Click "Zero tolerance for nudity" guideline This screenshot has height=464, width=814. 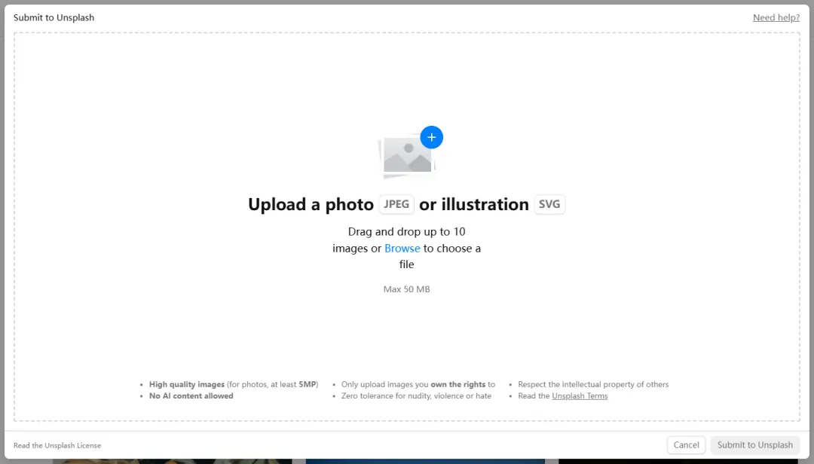point(416,396)
